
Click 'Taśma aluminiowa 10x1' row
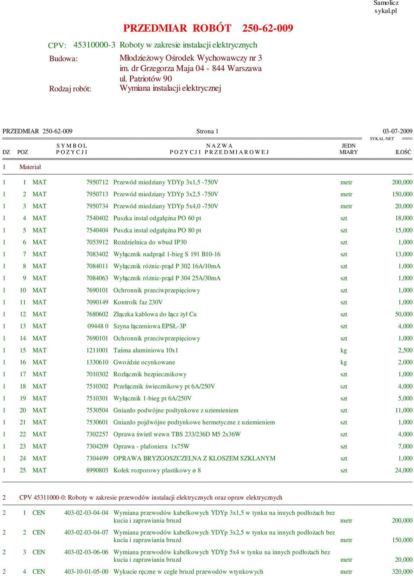tap(207, 350)
